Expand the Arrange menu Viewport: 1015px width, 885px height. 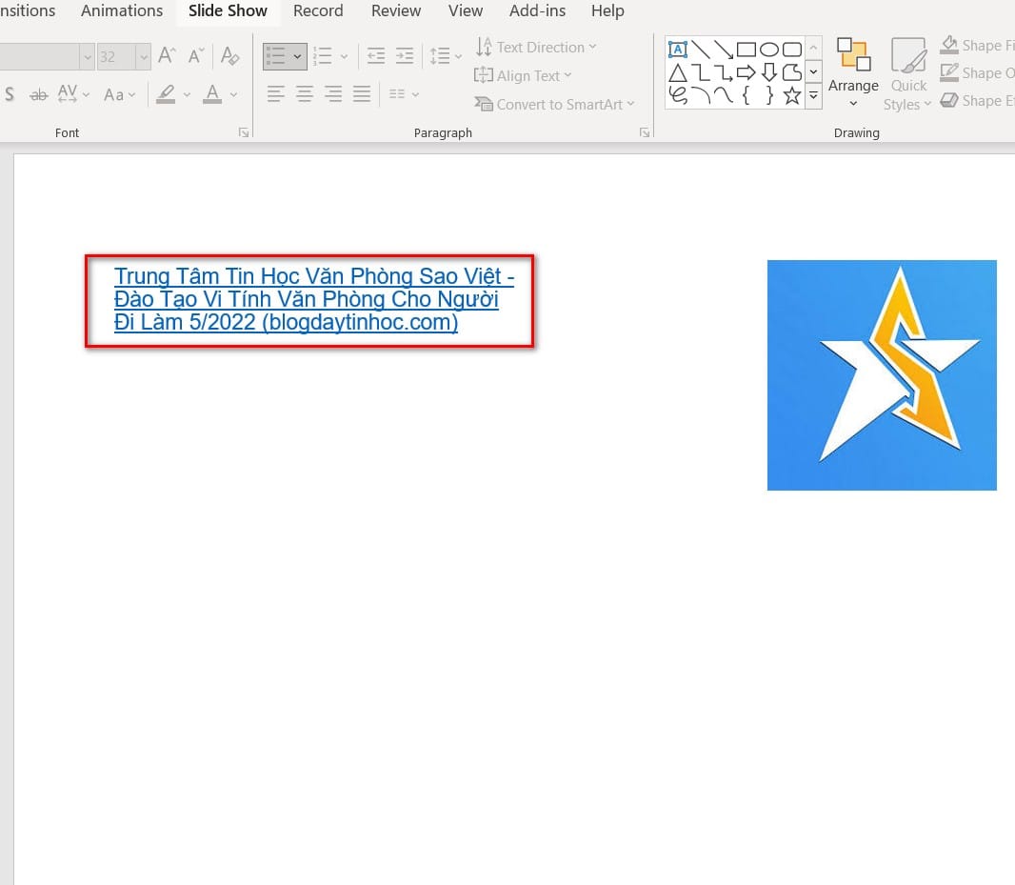(x=853, y=72)
